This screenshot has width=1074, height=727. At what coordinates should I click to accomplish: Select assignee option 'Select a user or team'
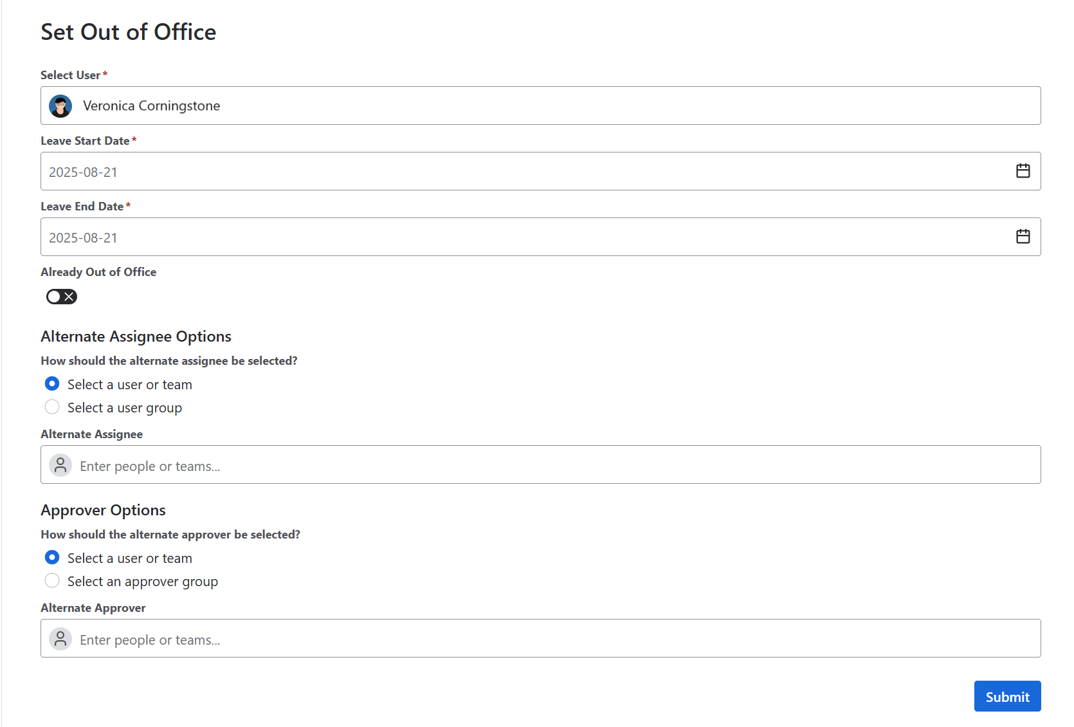[52, 384]
